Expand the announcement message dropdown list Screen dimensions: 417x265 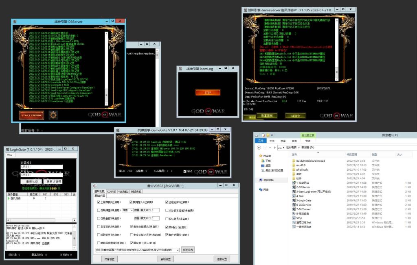pyautogui.click(x=177, y=250)
